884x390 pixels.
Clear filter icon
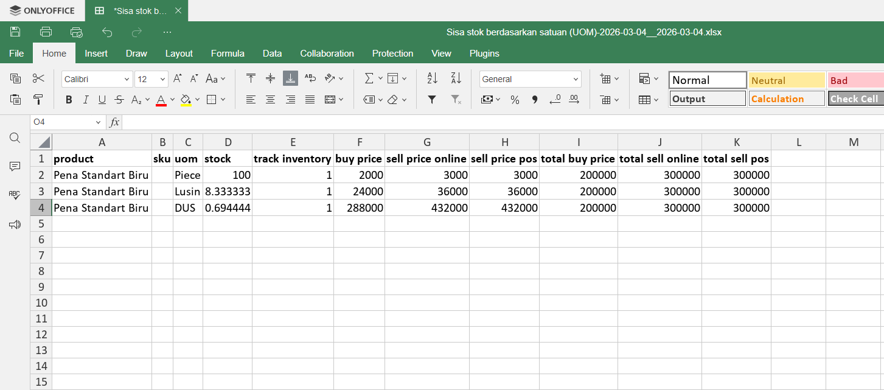click(x=456, y=99)
